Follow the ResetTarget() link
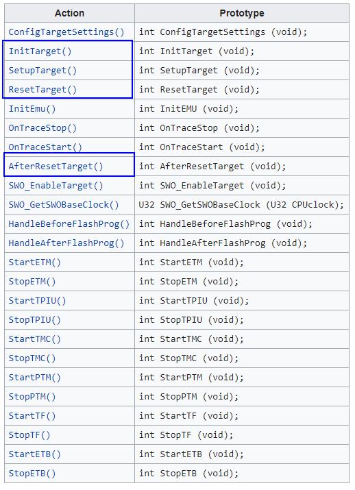Viewport: 355px width, 490px height. (x=42, y=90)
